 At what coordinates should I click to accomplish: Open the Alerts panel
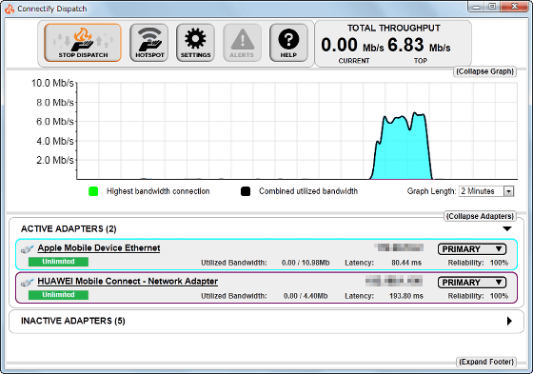pyautogui.click(x=242, y=43)
